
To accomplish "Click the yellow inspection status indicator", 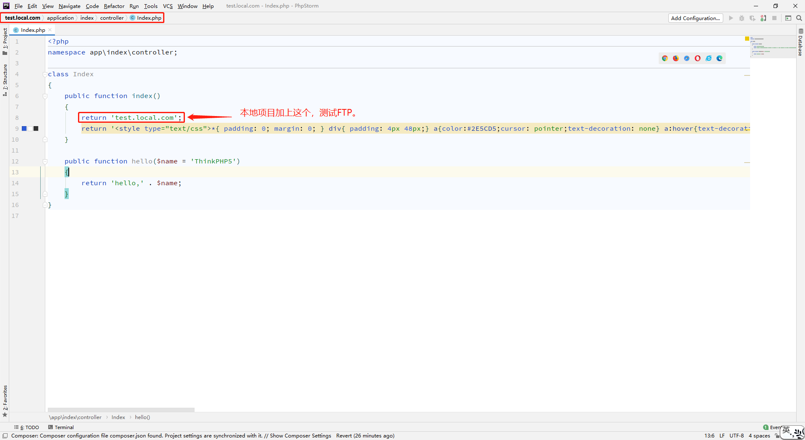I will coord(747,39).
